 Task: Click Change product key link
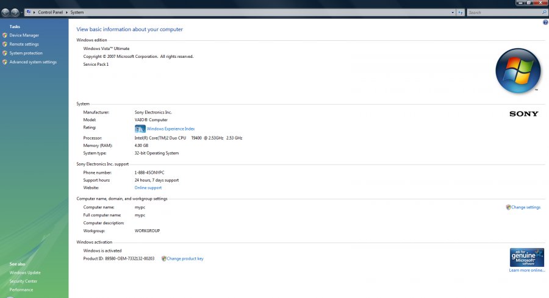pyautogui.click(x=185, y=259)
